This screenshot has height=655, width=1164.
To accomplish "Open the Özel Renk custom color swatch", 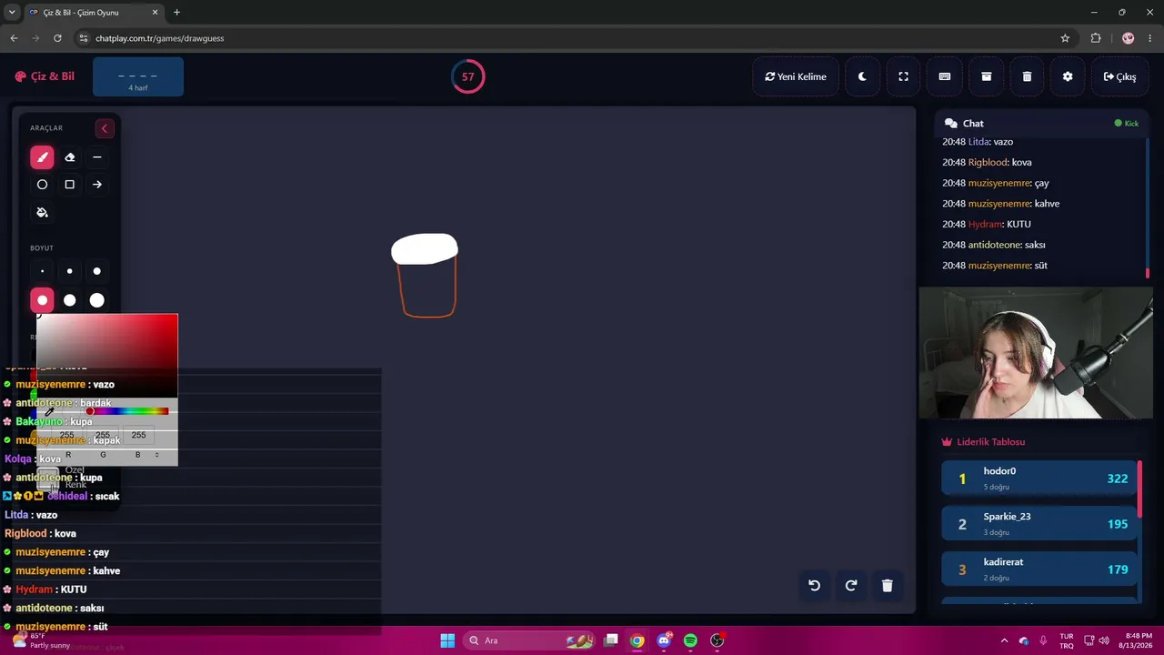I will [47, 478].
